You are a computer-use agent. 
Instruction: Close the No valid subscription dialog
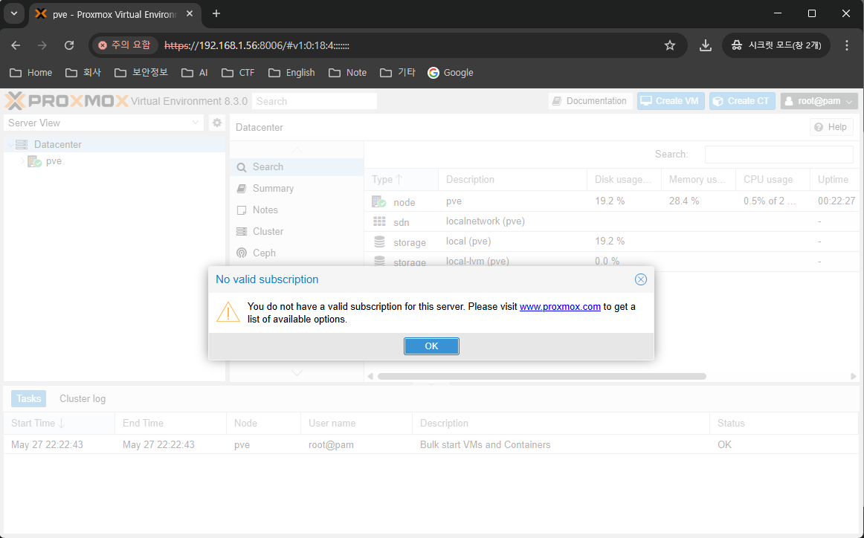pos(640,279)
